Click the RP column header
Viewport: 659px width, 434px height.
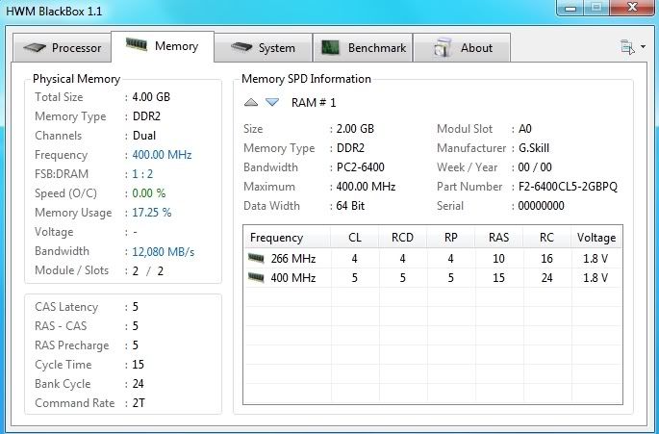point(450,238)
